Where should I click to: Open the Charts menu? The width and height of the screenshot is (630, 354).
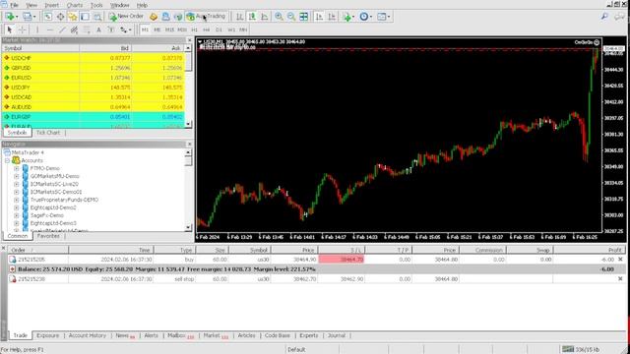click(x=75, y=5)
